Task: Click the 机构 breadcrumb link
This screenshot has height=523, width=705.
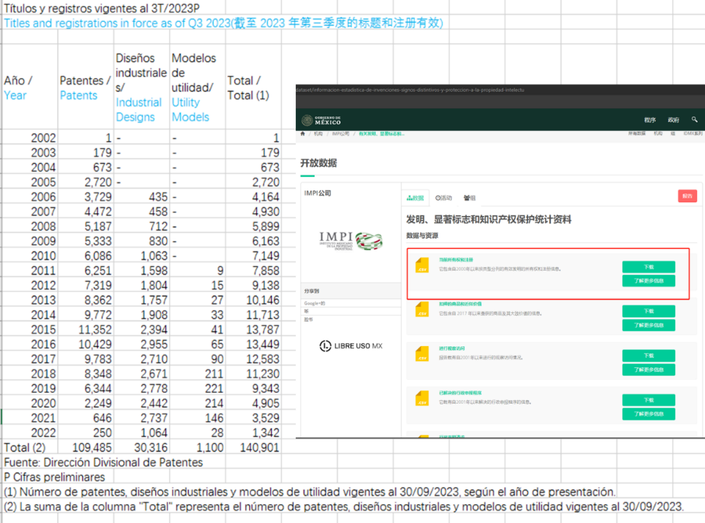Action: (x=318, y=134)
